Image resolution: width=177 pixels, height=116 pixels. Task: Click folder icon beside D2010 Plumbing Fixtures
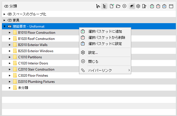pyautogui.click(x=15, y=81)
